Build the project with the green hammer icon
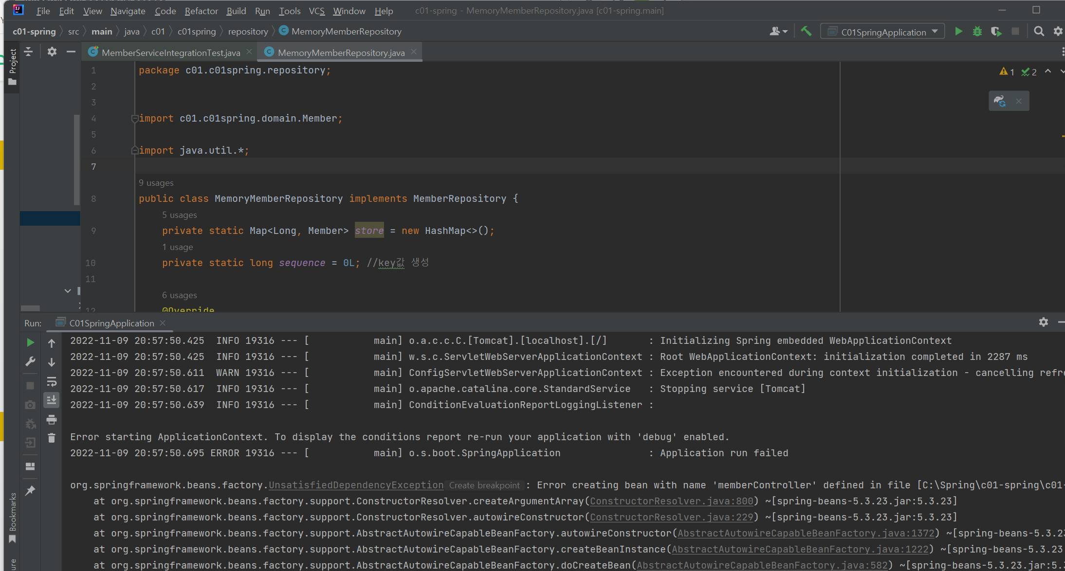Image resolution: width=1065 pixels, height=571 pixels. pos(806,32)
